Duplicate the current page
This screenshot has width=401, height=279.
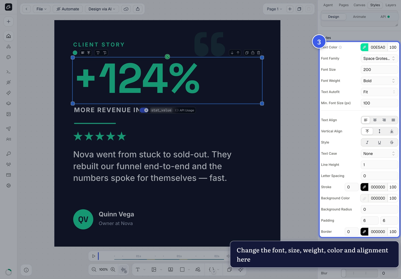coord(299,9)
